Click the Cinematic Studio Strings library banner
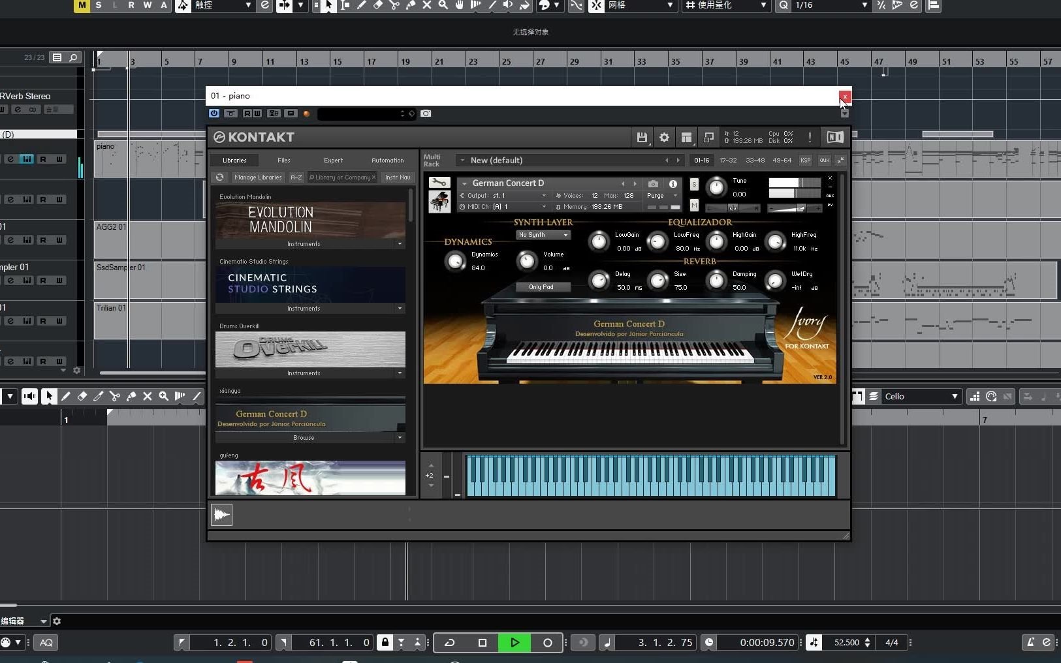Image resolution: width=1061 pixels, height=663 pixels. [310, 285]
